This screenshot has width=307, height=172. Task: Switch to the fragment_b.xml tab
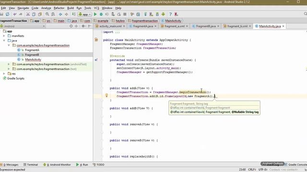237,26
